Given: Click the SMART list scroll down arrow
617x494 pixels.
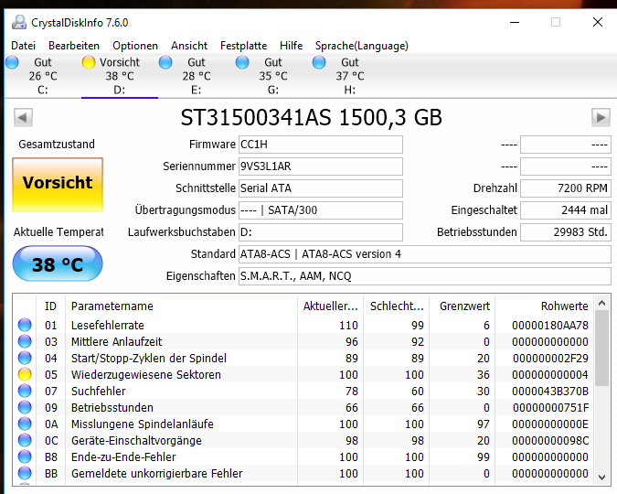Looking at the screenshot, I should 601,477.
